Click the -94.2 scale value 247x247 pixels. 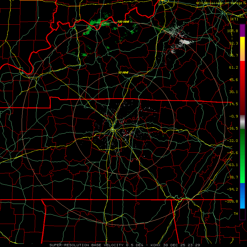(x=232, y=189)
